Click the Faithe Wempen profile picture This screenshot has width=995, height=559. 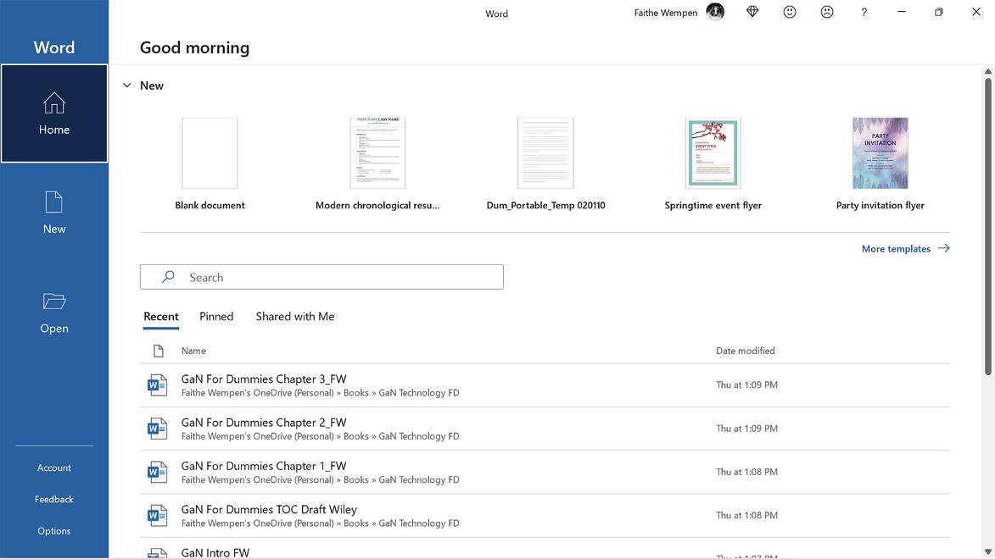(715, 12)
